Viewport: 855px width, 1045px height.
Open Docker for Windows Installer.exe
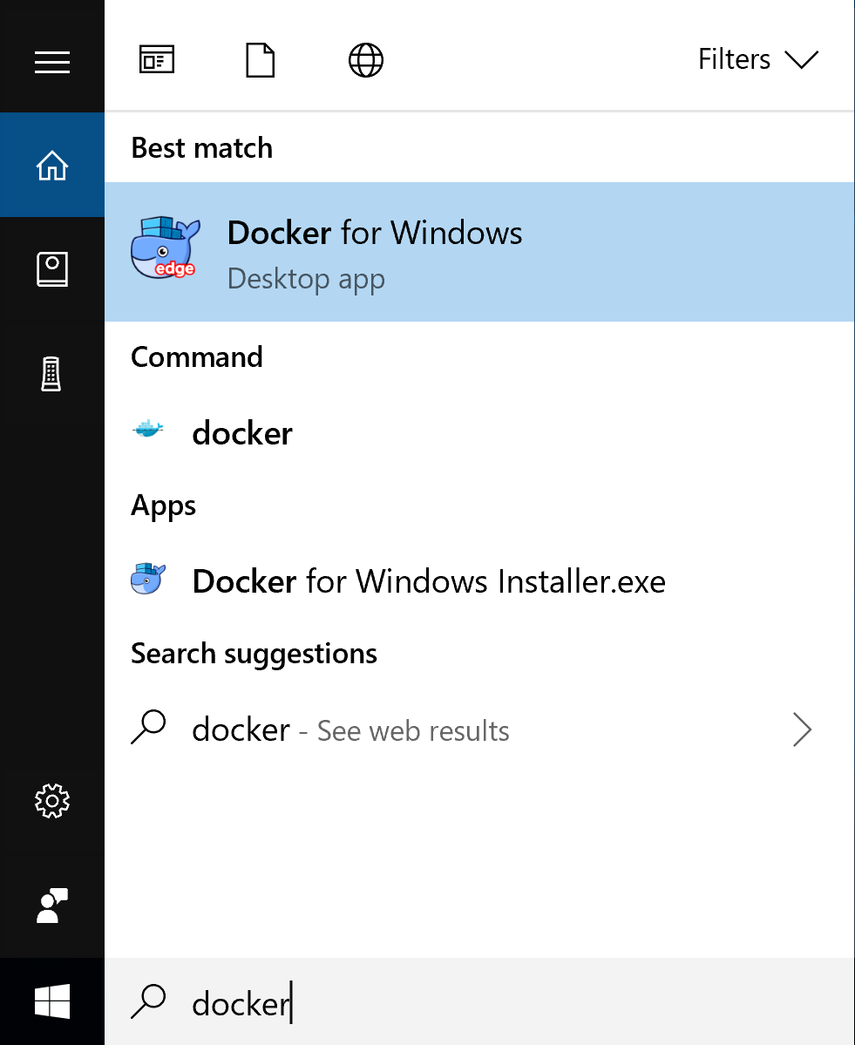(428, 580)
